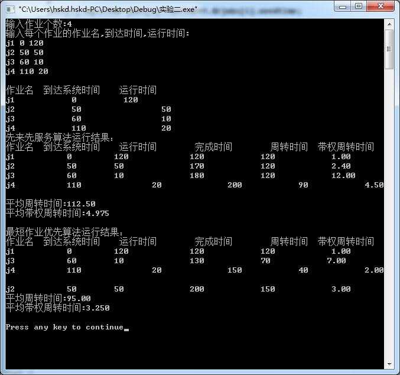Click the prompt line 输入每个作业的作业名
Viewport: 400px width, 375px height.
point(97,34)
